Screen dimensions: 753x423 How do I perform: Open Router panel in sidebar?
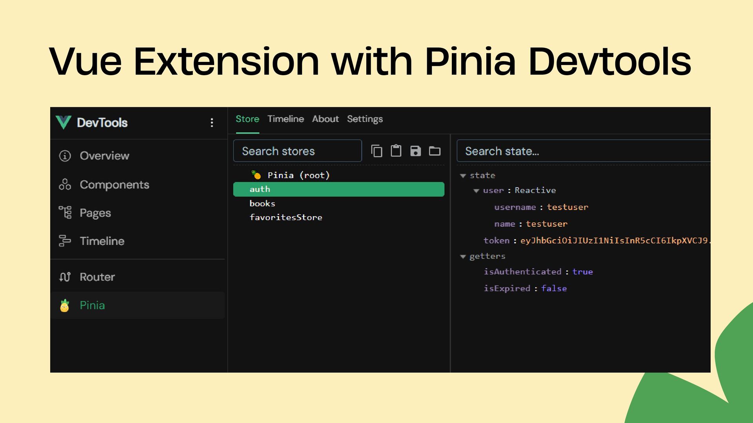97,277
